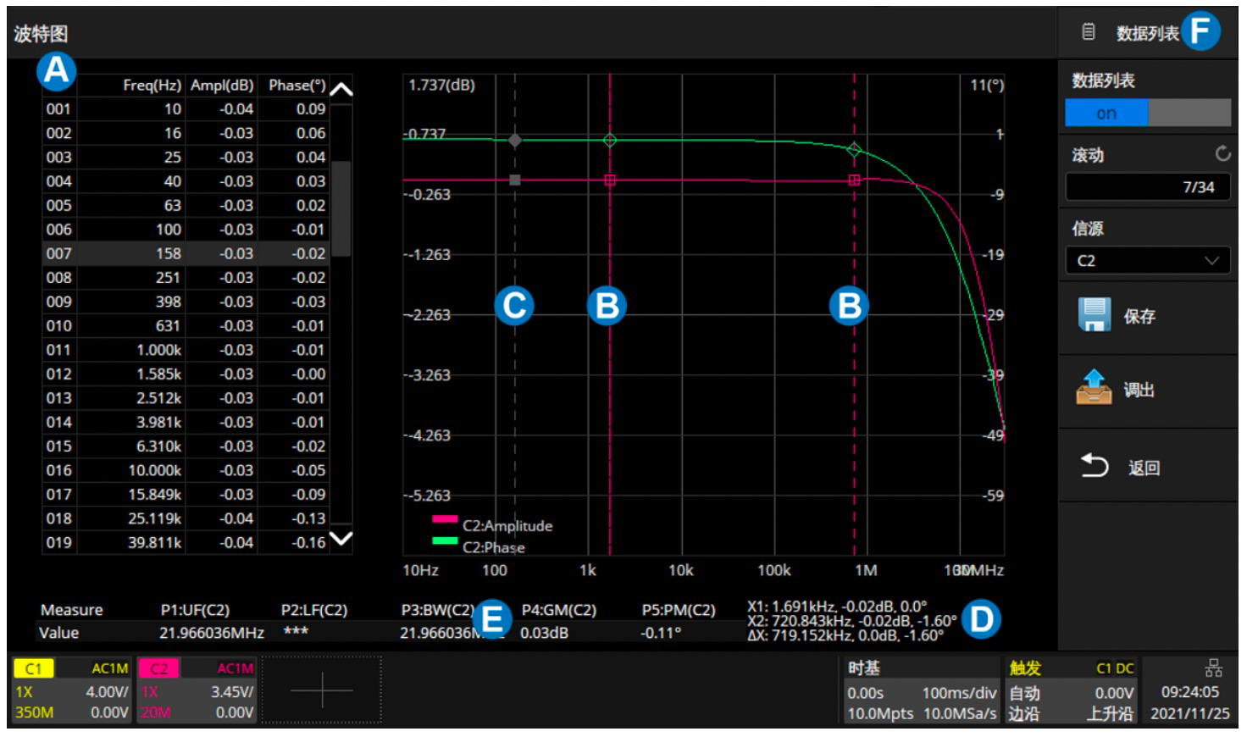The height and width of the screenshot is (737, 1247).
Task: Click the 21.966036MHz upper frequency value
Action: click(212, 633)
